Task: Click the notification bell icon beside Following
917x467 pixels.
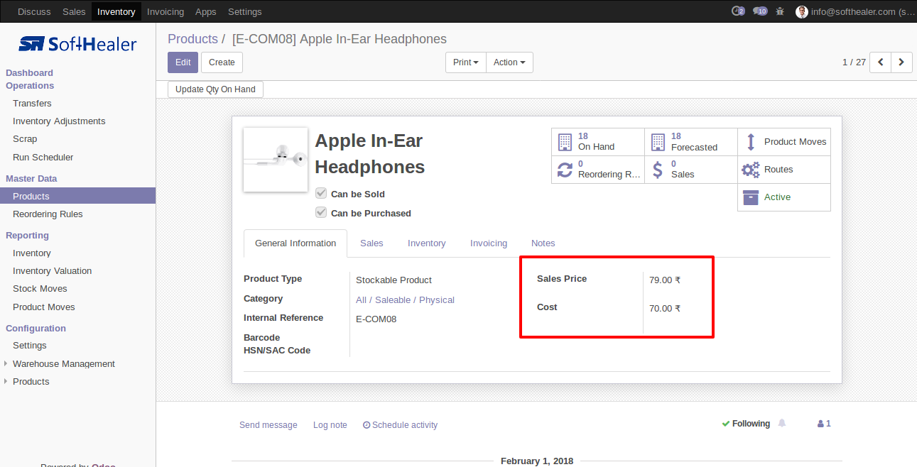Action: [x=782, y=424]
